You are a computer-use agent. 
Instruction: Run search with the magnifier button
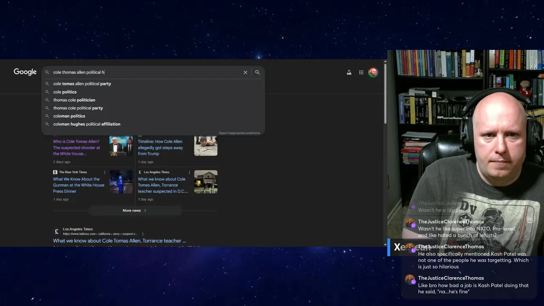pos(257,72)
